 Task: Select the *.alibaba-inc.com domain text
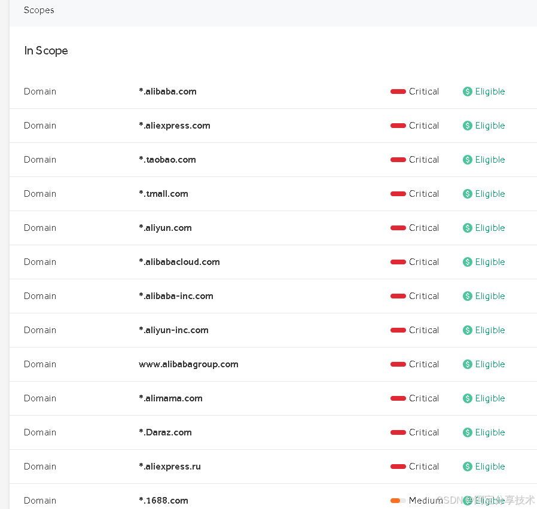[x=176, y=296]
